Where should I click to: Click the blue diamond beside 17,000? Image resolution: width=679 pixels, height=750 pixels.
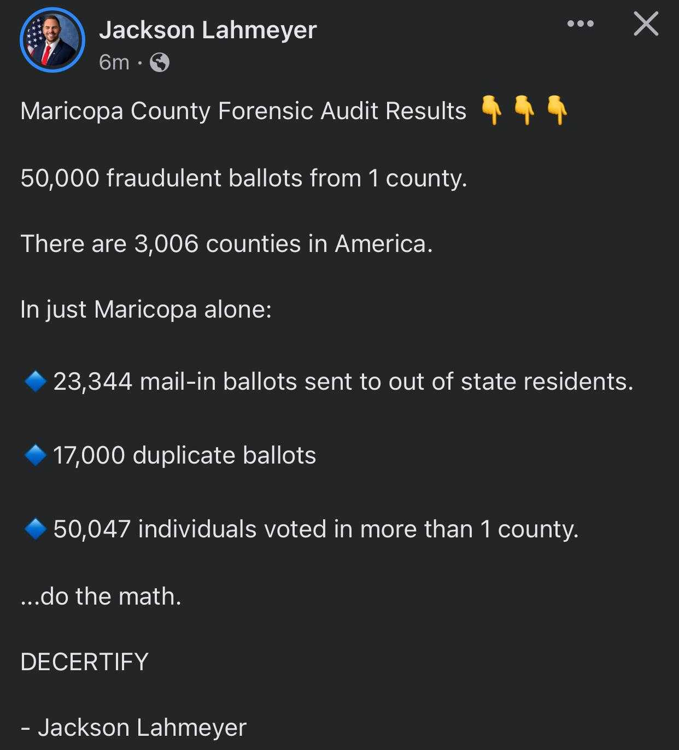[36, 455]
